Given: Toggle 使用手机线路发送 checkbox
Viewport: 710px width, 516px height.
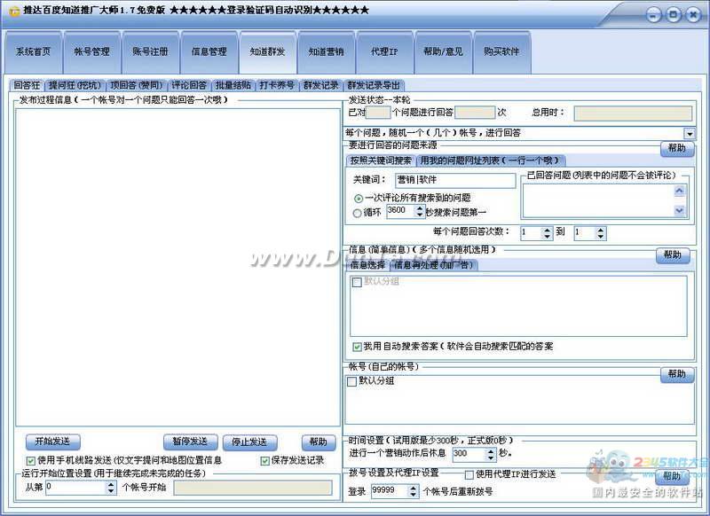Looking at the screenshot, I should pyautogui.click(x=31, y=461).
